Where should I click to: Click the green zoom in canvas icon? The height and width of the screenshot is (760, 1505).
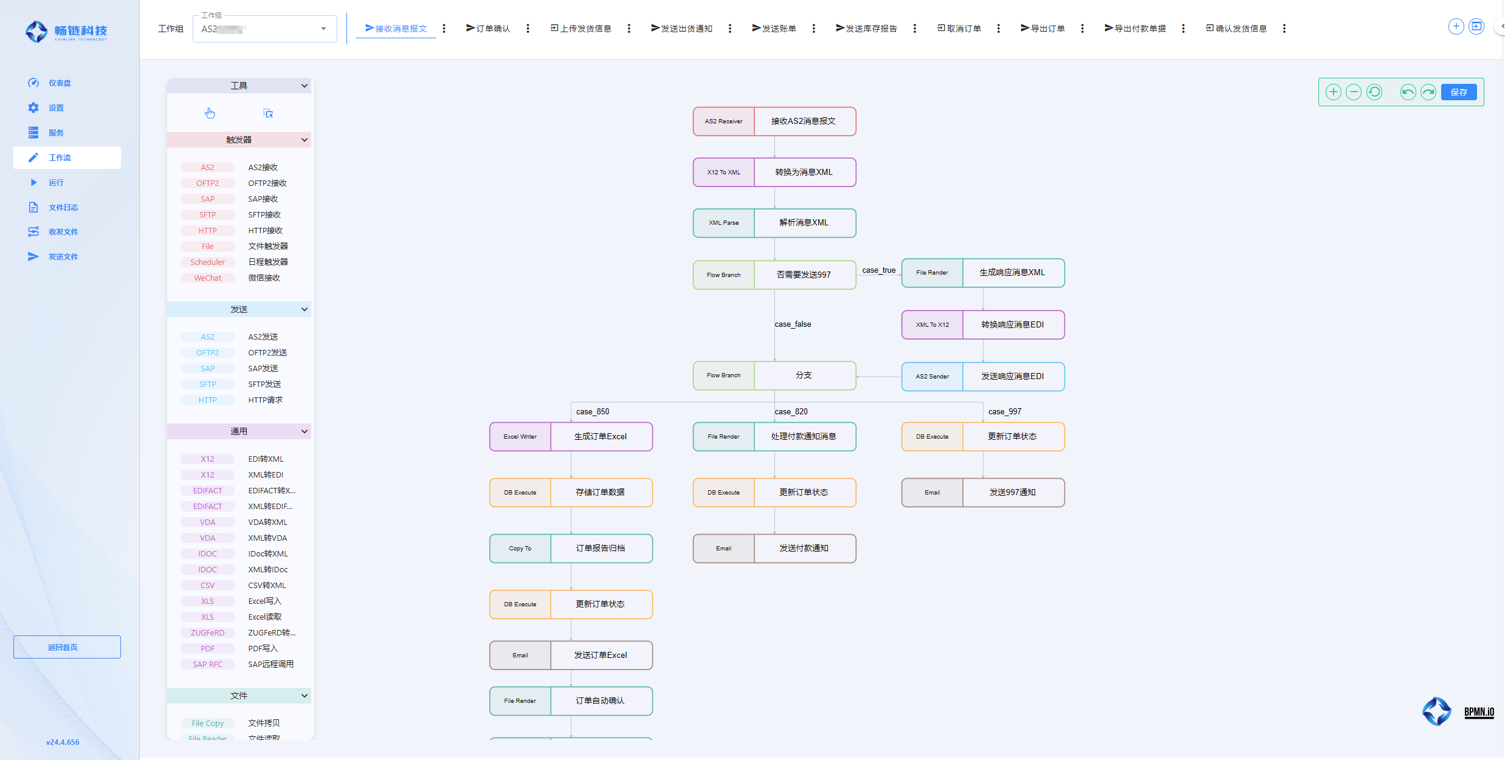1333,92
